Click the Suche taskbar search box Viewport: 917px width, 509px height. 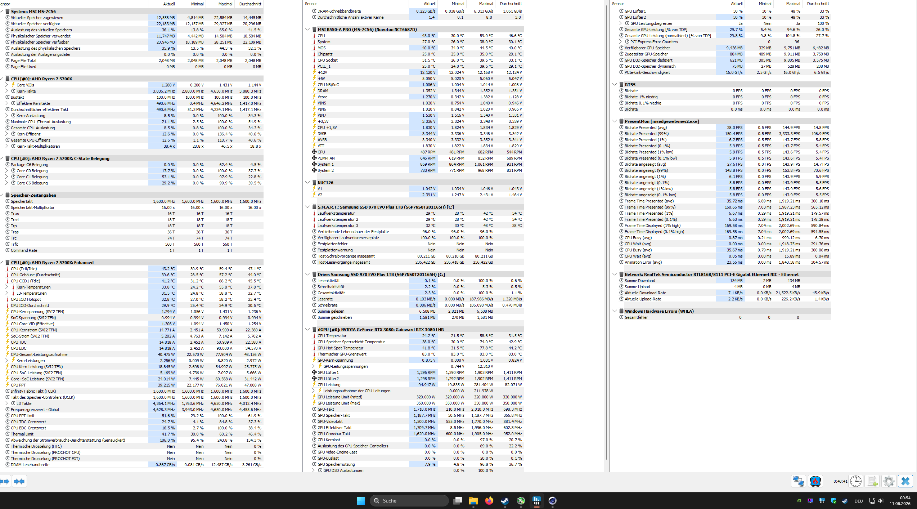[409, 501]
